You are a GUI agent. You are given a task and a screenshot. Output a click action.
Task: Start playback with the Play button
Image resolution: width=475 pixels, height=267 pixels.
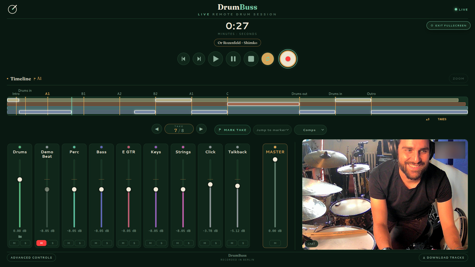(x=216, y=59)
